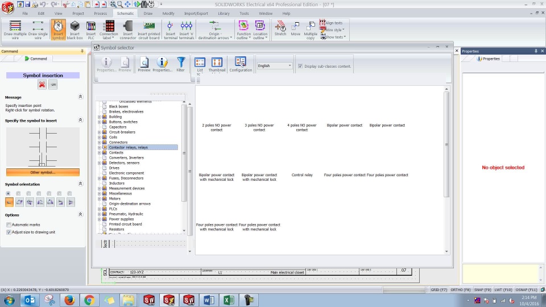Toggle Adjust size to drawing unit
Image resolution: width=546 pixels, height=307 pixels.
point(9,232)
